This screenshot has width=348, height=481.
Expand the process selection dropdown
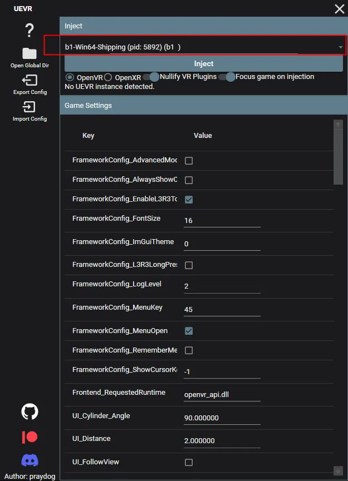click(340, 47)
